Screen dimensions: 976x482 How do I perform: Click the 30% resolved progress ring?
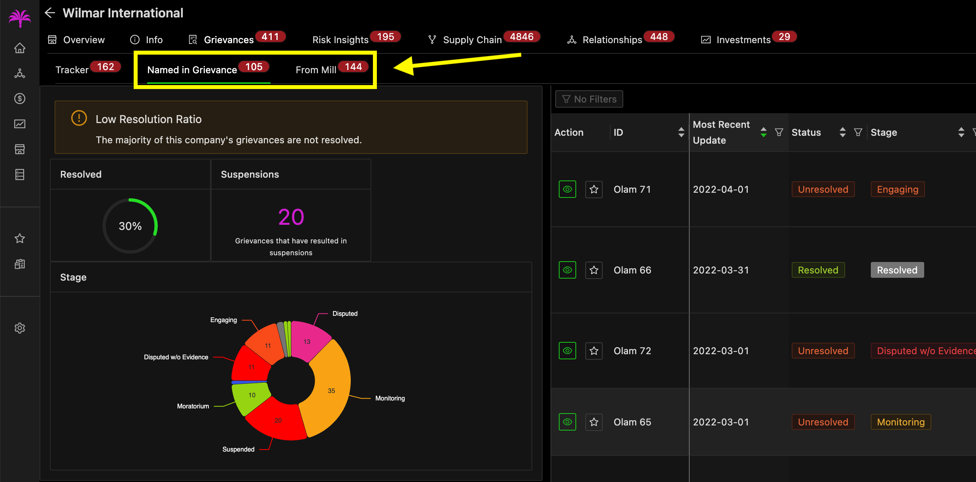click(130, 226)
